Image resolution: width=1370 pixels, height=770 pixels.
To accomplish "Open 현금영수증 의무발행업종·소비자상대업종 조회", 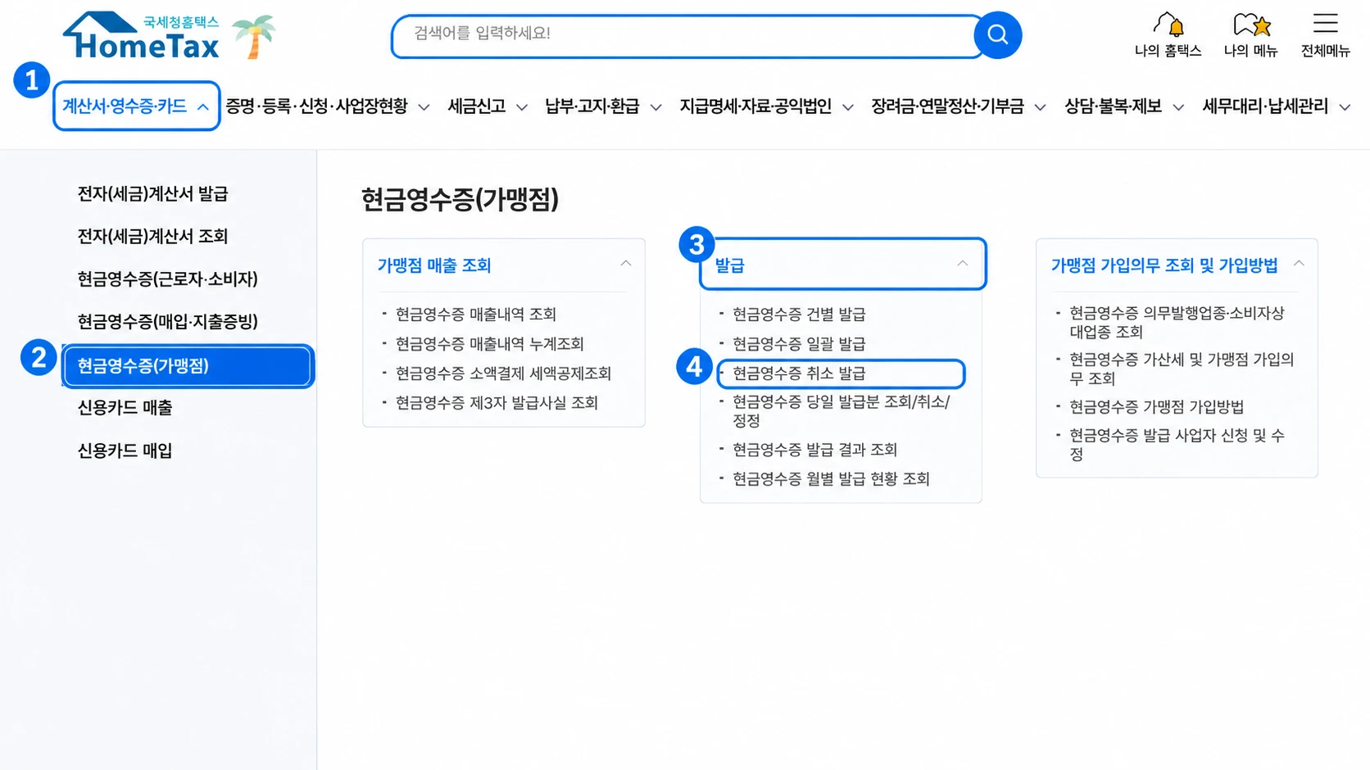I will 1177,323.
